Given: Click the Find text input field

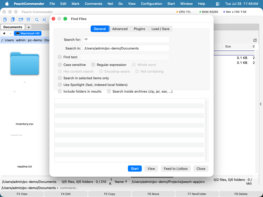Looking at the screenshot, I should 125,57.
